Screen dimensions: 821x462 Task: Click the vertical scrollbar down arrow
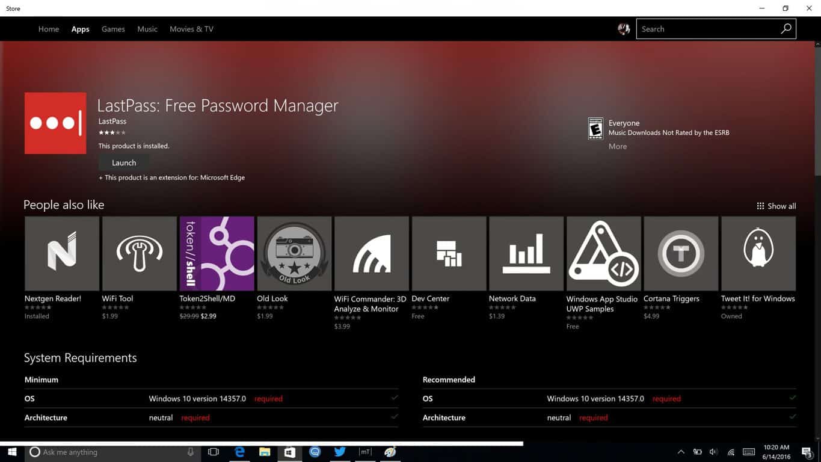click(817, 439)
